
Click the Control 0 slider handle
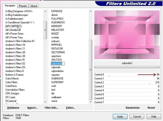pos(109,75)
